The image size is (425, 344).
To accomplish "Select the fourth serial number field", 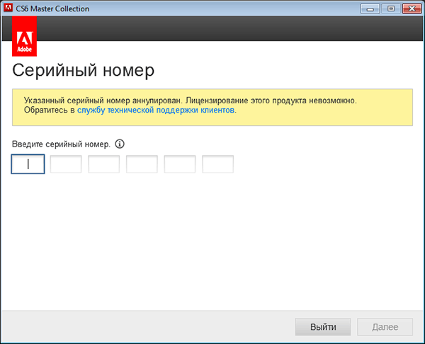I will point(142,164).
